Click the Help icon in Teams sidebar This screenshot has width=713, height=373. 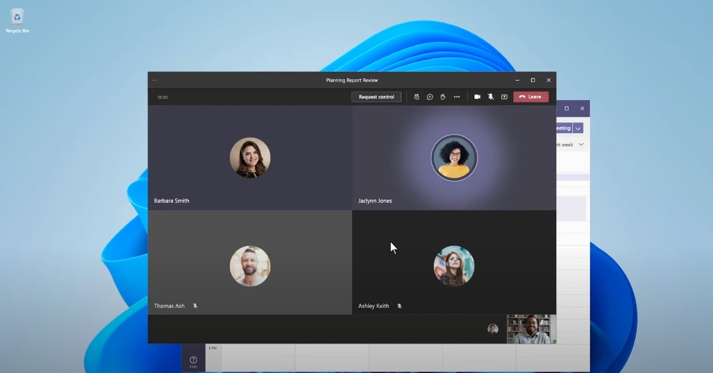[x=193, y=361]
